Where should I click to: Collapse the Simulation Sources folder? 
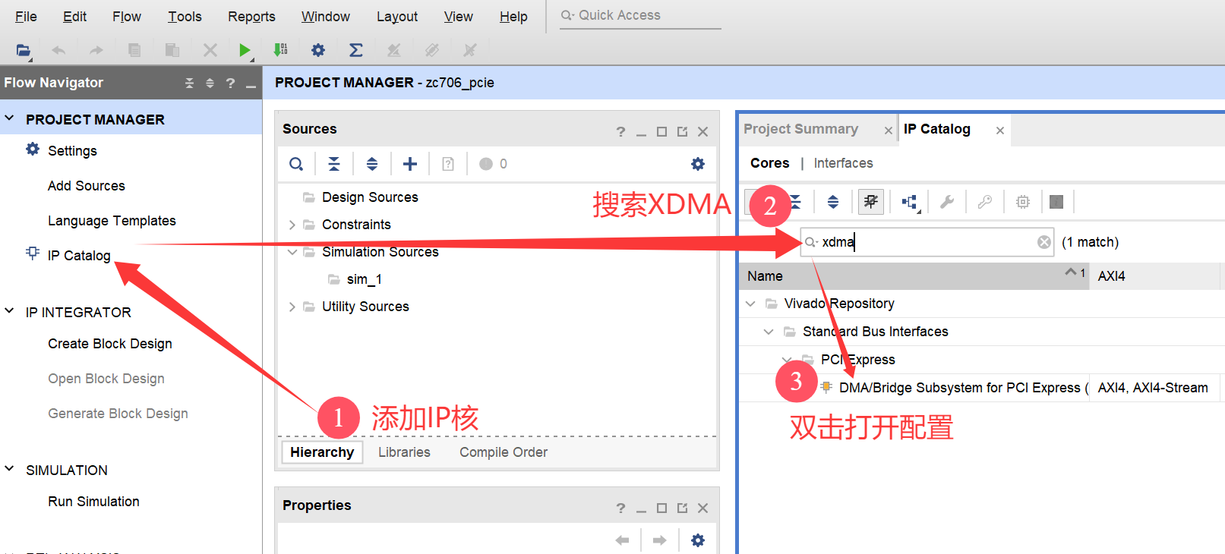coord(292,252)
